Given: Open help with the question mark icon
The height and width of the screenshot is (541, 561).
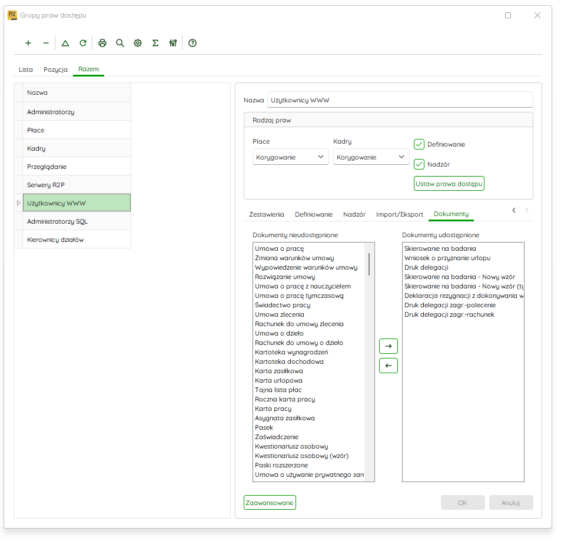Looking at the screenshot, I should pyautogui.click(x=192, y=44).
